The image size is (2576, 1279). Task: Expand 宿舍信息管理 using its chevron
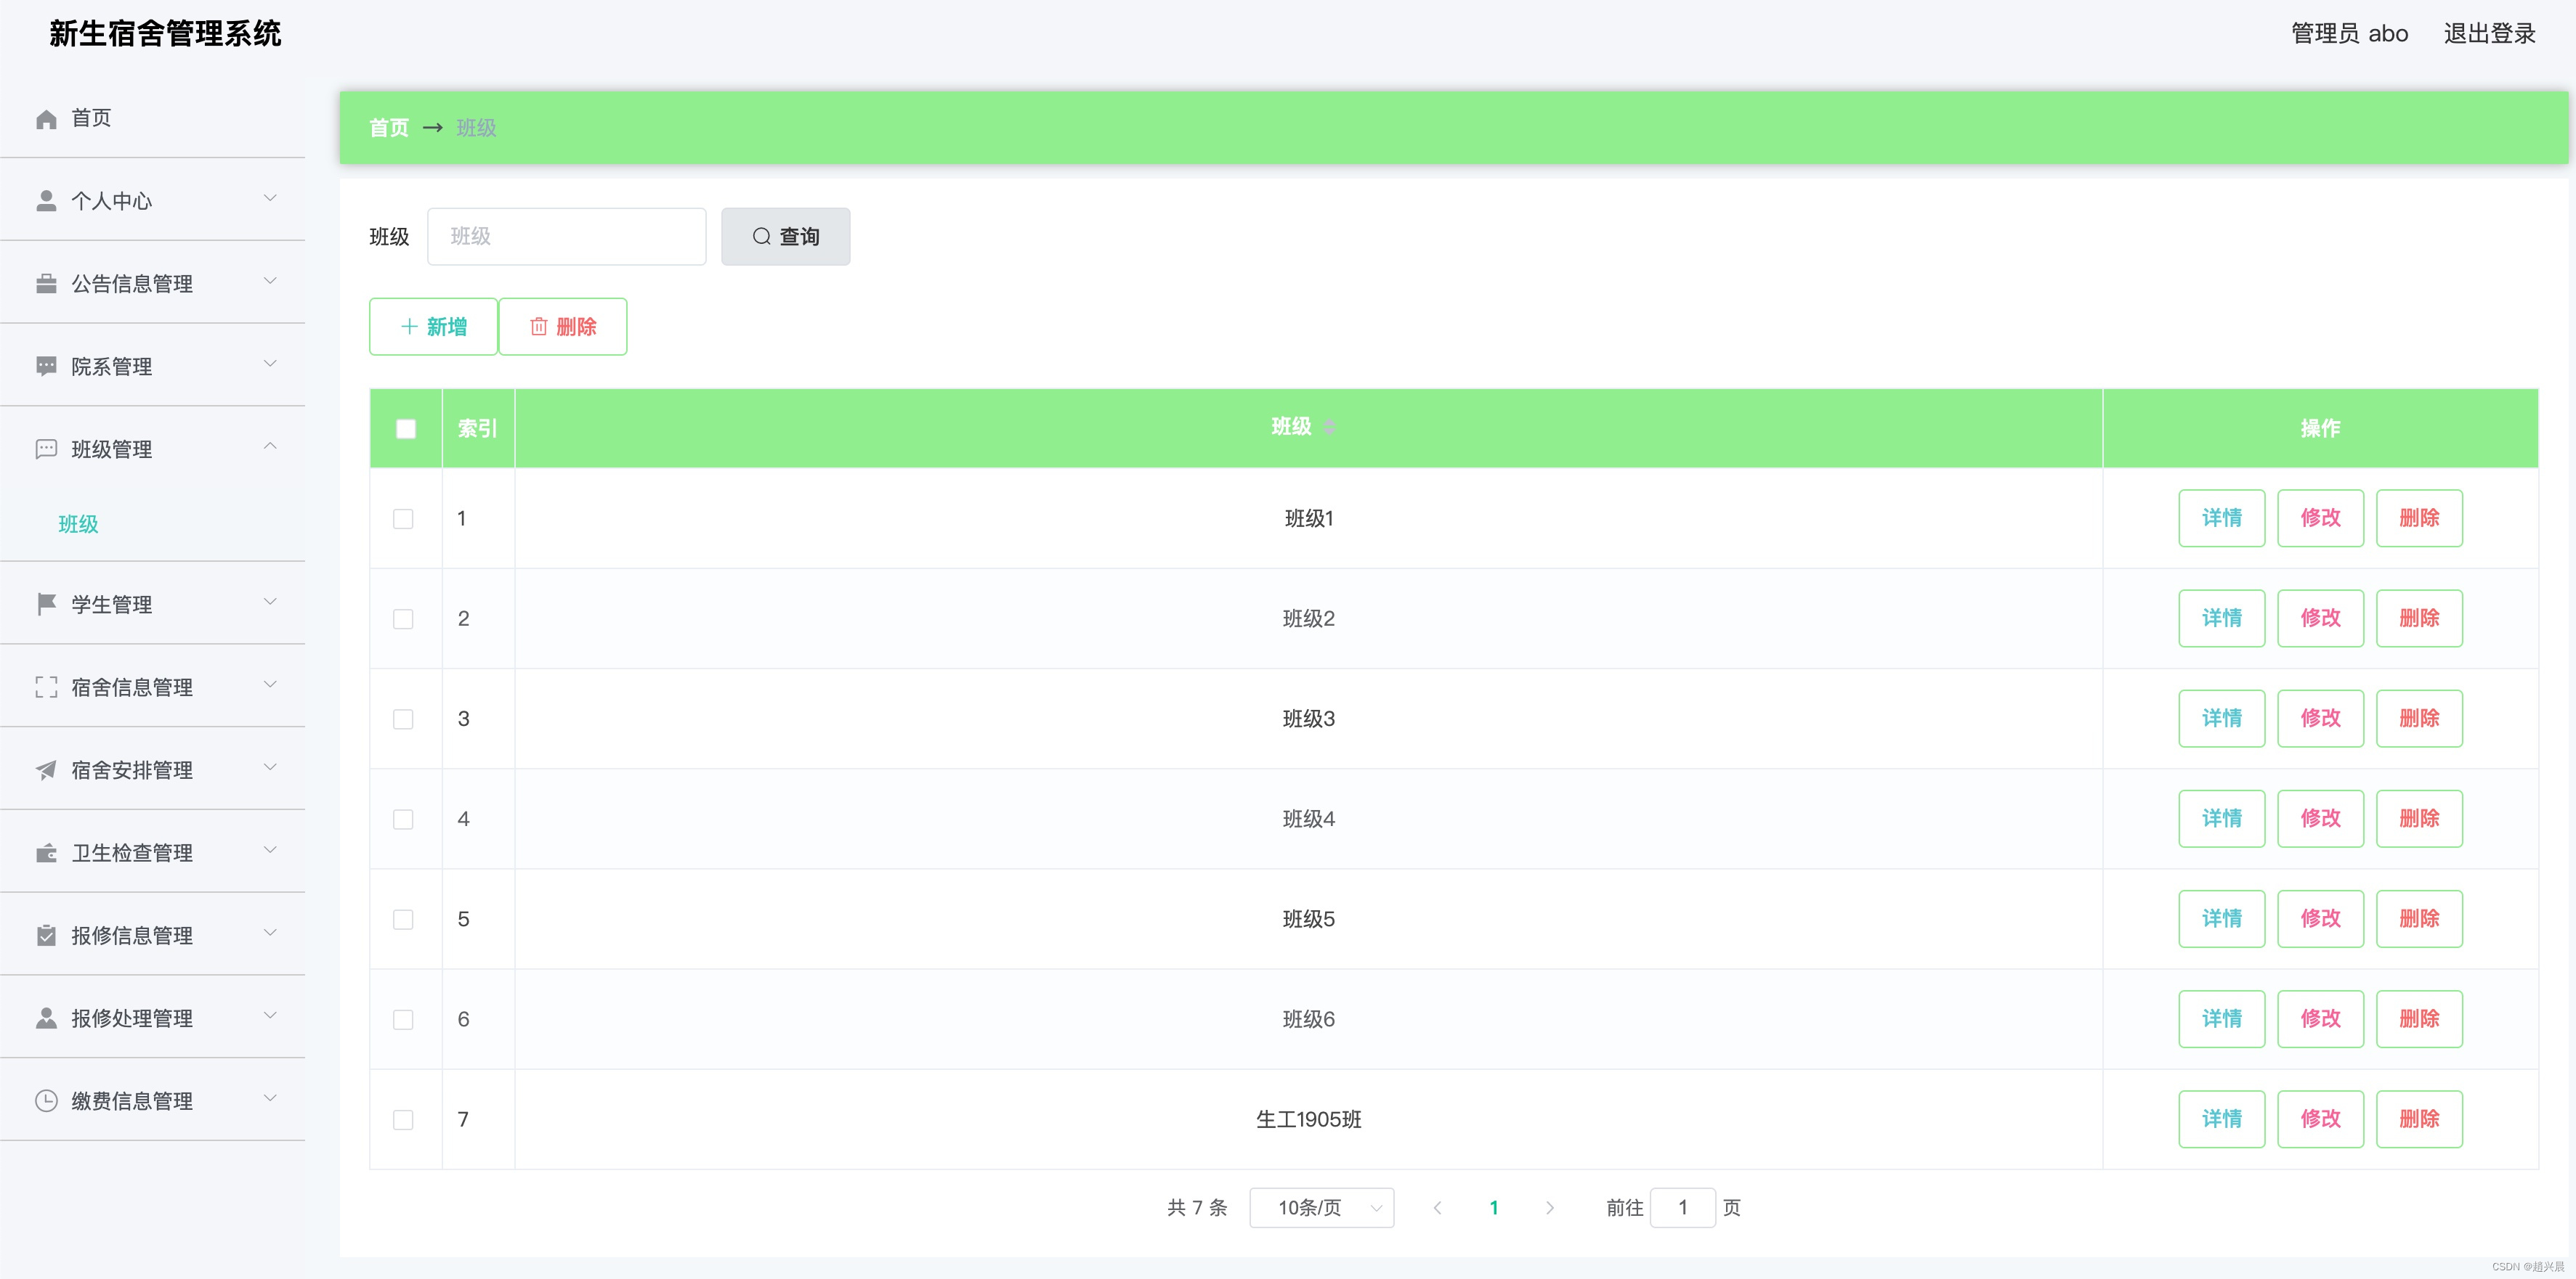pyautogui.click(x=270, y=685)
